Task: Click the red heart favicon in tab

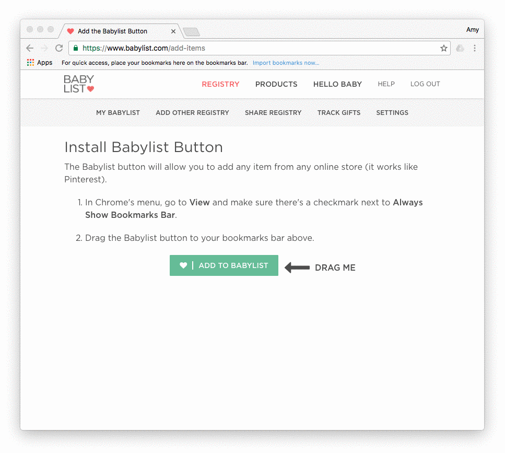Action: pos(71,31)
